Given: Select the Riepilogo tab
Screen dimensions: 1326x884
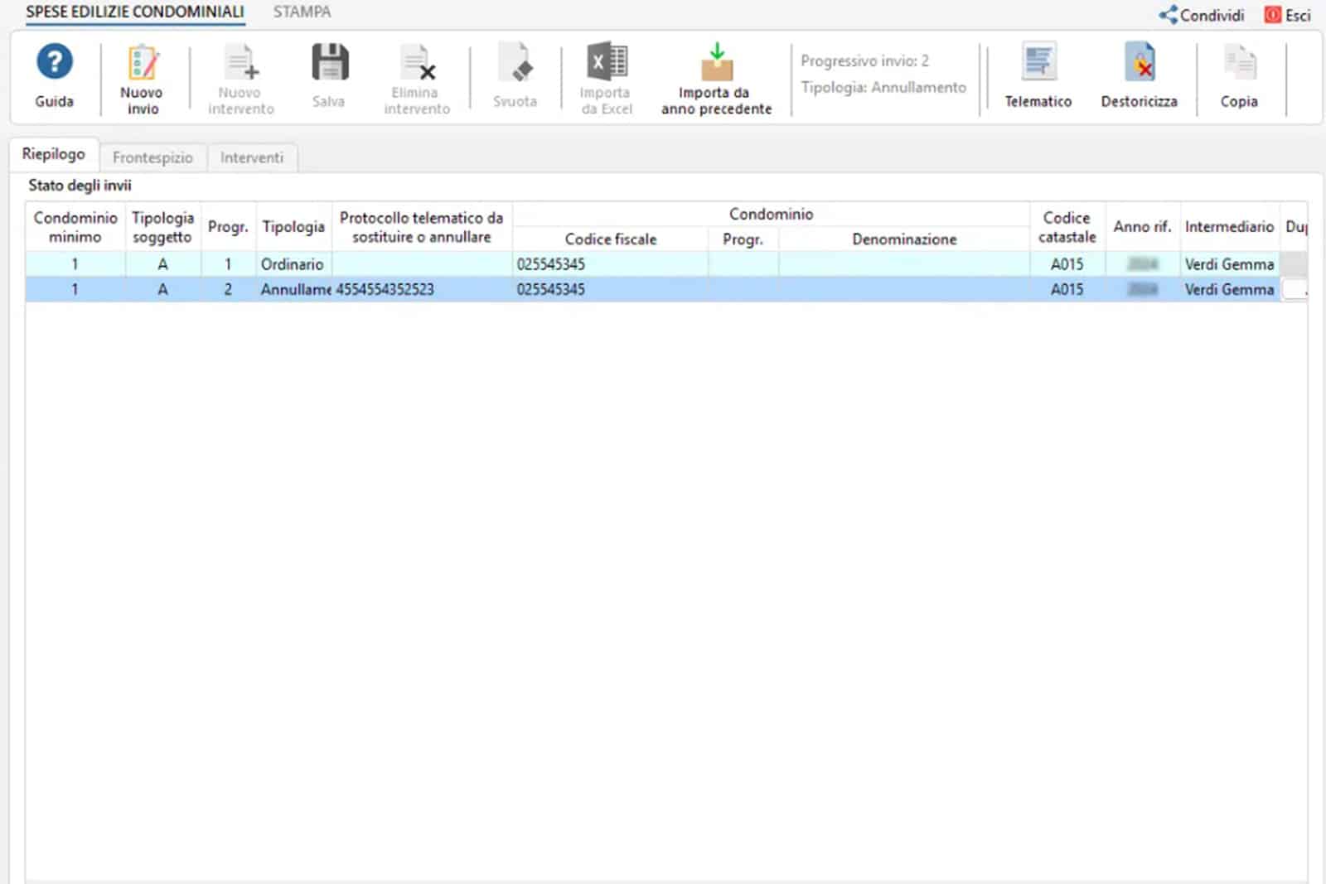Looking at the screenshot, I should [x=54, y=154].
